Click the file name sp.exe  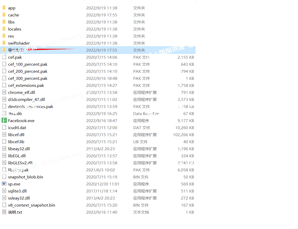[14, 184]
